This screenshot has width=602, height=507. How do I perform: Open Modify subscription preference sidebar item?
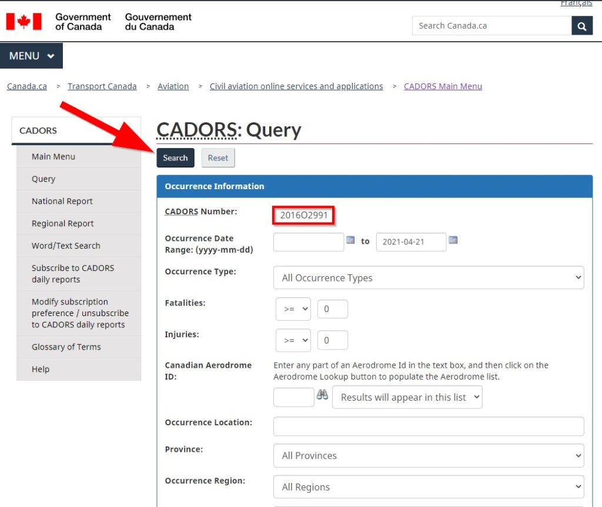coord(80,313)
